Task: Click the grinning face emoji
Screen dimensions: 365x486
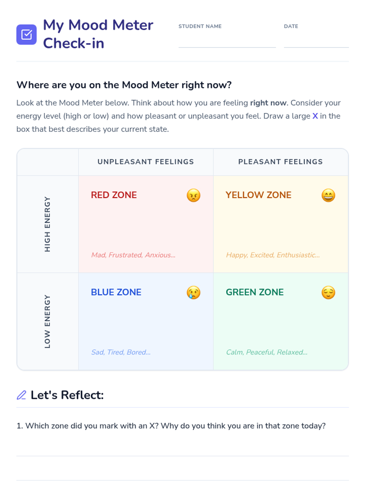Action: tap(328, 195)
